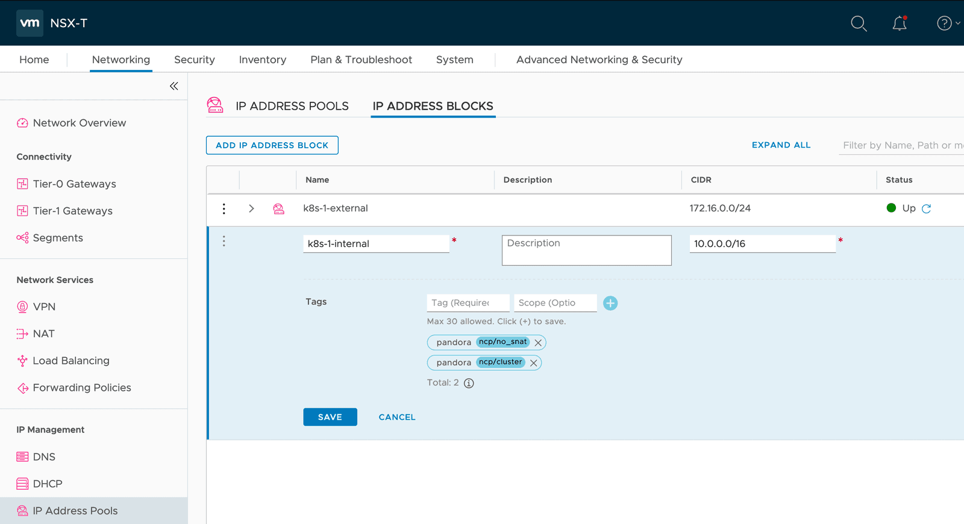The image size is (964, 524).
Task: Remove the ncp/cluster tag
Action: (x=533, y=363)
